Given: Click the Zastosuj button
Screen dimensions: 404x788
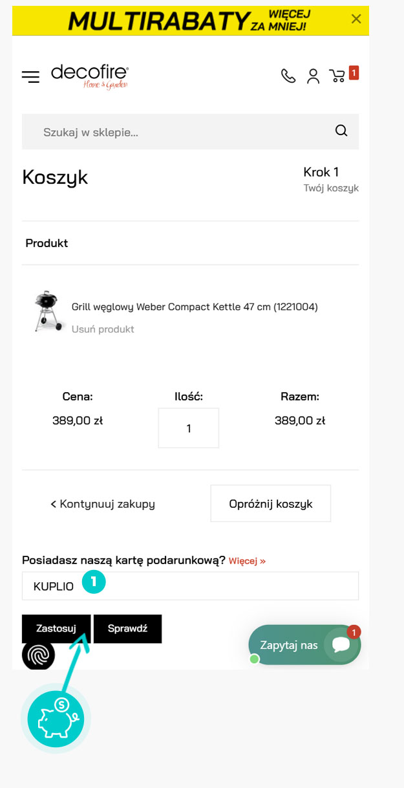Looking at the screenshot, I should pyautogui.click(x=56, y=628).
